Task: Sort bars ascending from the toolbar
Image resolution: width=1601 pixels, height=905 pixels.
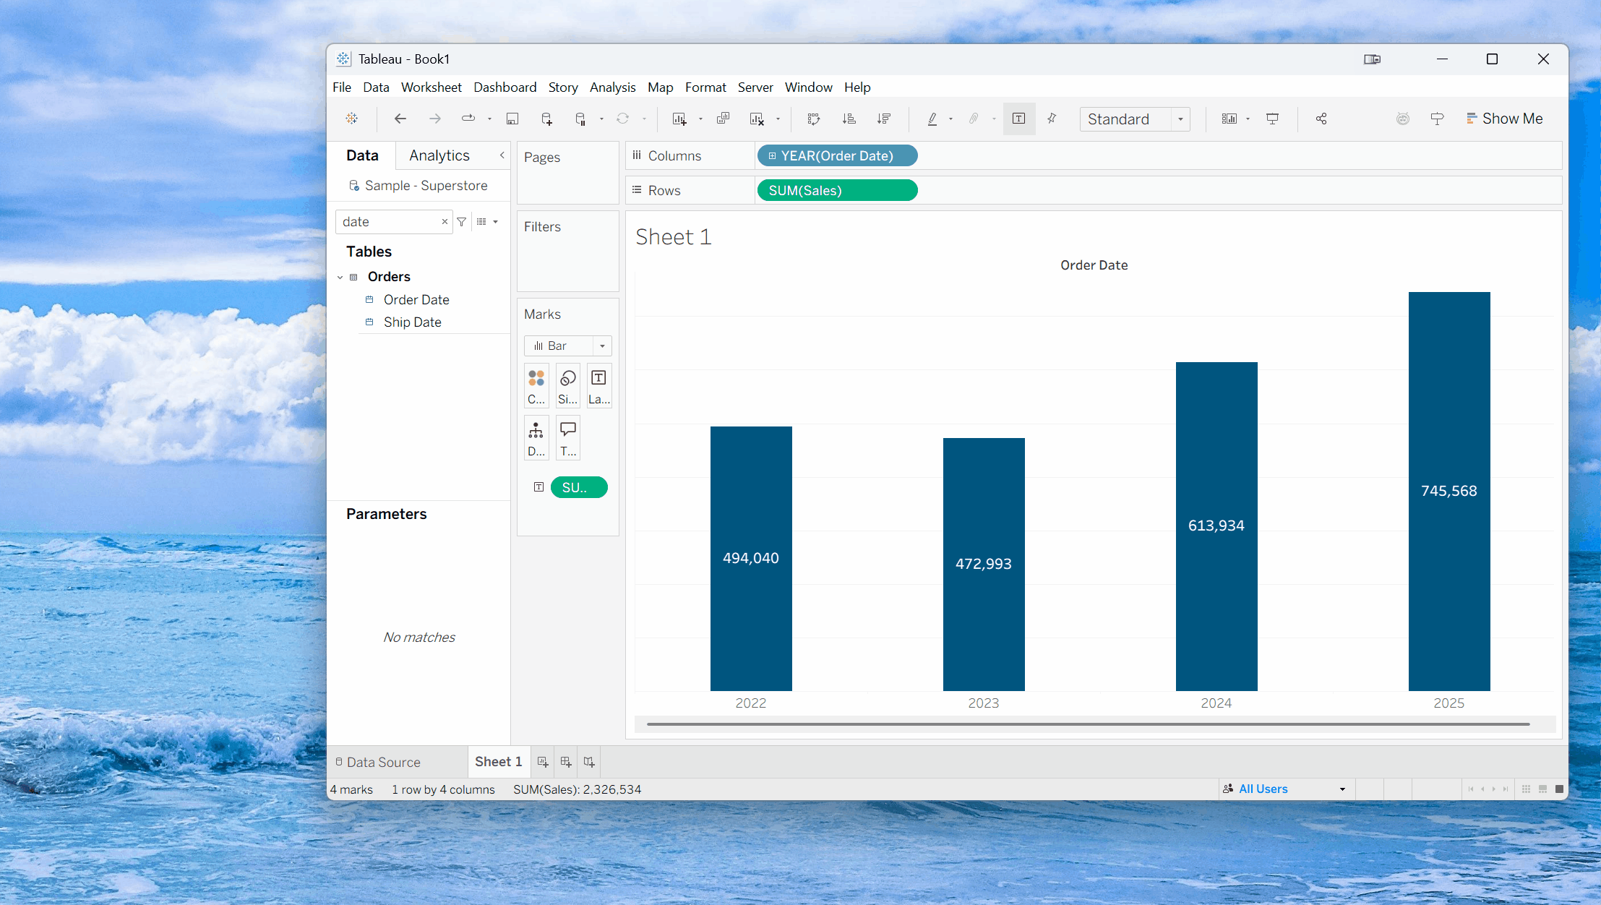Action: coord(849,119)
